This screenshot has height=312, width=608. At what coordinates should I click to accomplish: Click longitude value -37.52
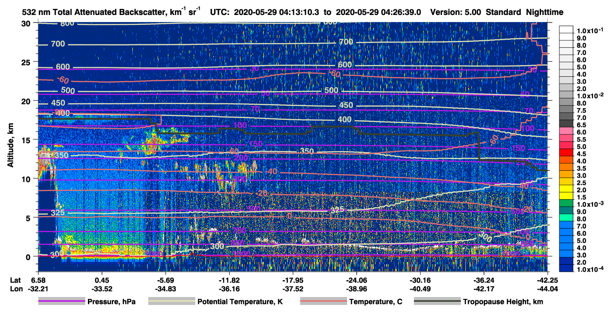click(292, 289)
